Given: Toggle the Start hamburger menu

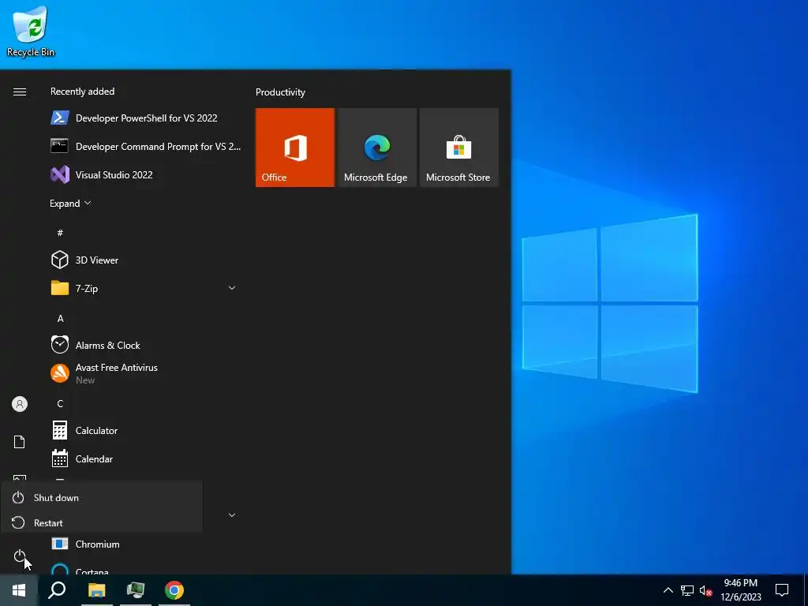Looking at the screenshot, I should tap(20, 92).
